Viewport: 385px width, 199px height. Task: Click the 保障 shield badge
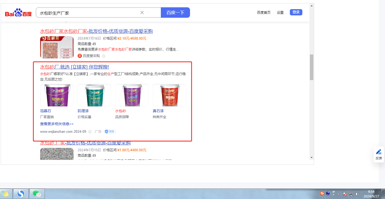click(110, 132)
